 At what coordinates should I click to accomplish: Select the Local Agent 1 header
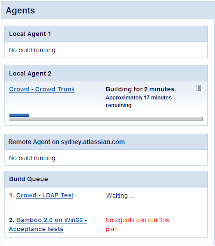[106, 34]
